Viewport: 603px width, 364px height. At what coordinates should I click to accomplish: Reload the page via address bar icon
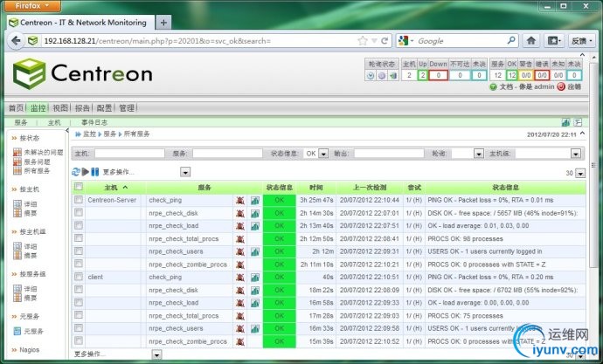(x=385, y=41)
